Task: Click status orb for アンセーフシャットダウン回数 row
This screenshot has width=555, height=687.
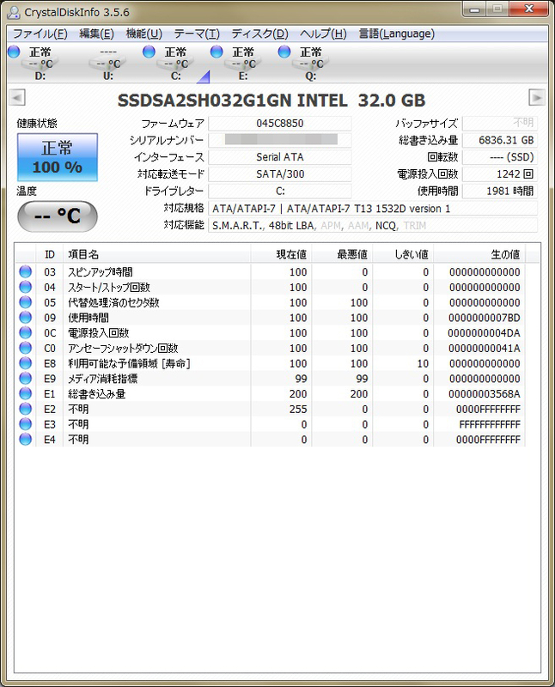Action: click(x=26, y=348)
